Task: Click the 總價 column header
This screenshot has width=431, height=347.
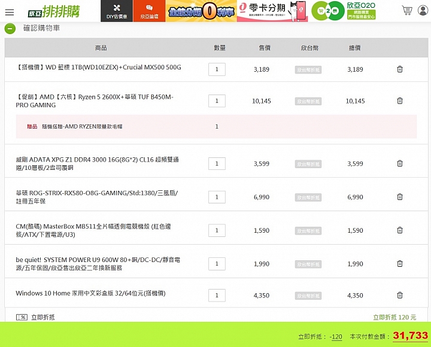Action: [x=355, y=48]
